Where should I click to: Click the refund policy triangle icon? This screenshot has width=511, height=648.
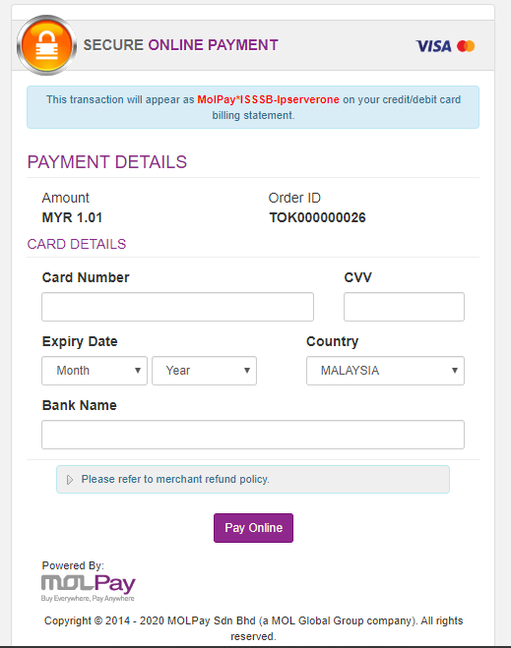pyautogui.click(x=70, y=480)
